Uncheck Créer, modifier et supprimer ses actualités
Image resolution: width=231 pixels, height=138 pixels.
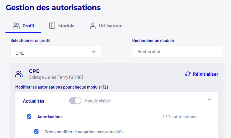coord(36,131)
